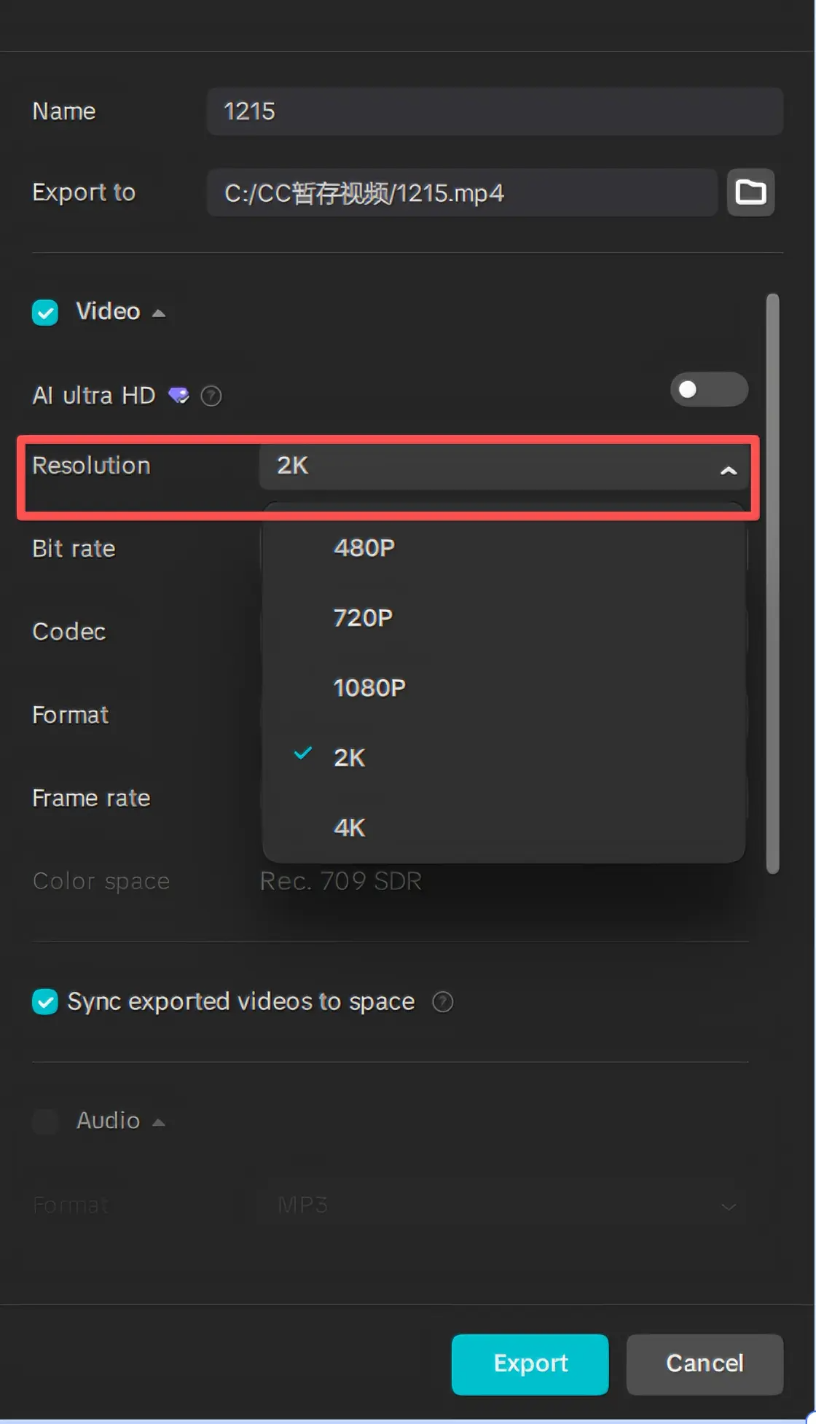This screenshot has width=816, height=1424.
Task: Disable Sync exported videos to space
Action: point(44,1001)
